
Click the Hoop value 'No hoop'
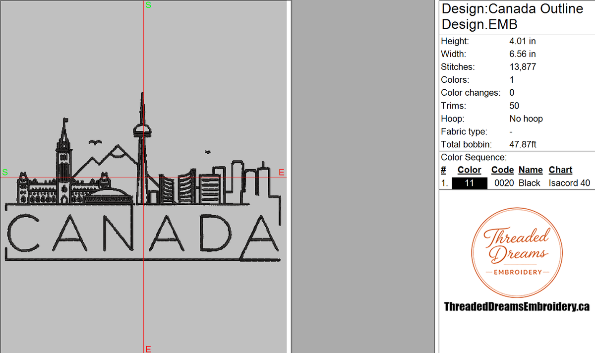[x=526, y=118]
